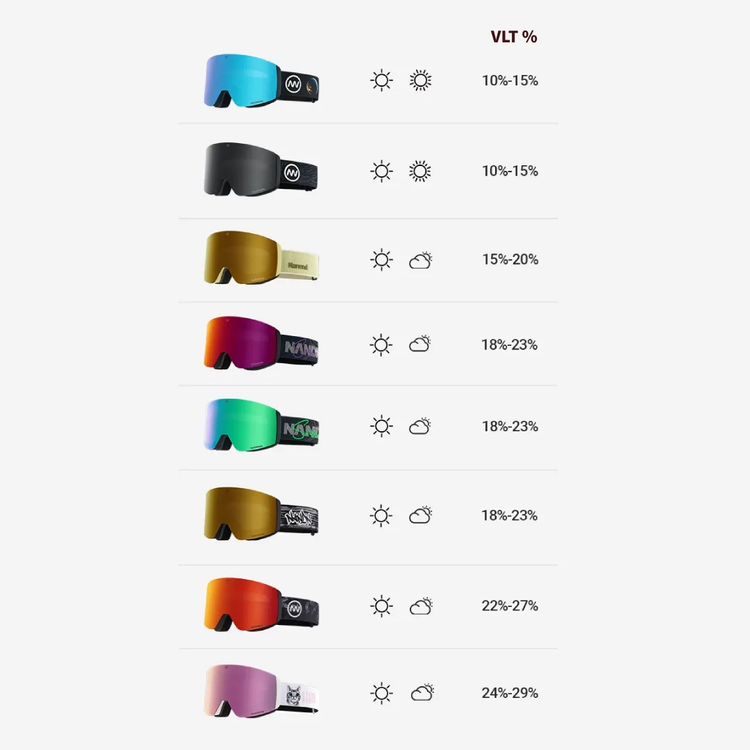Click the orange-red lens goggles image
The width and height of the screenshot is (750, 750).
pos(261,605)
